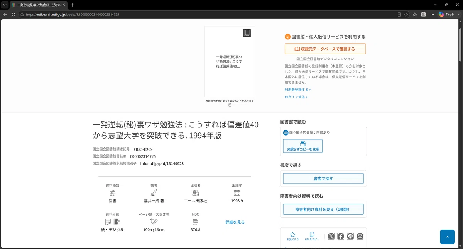
Task: Click page size value 190p ; 19cm
Action: tap(154, 230)
